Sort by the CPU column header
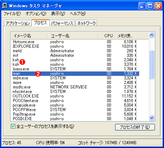Screen dimensions: 164x148 pos(106,36)
